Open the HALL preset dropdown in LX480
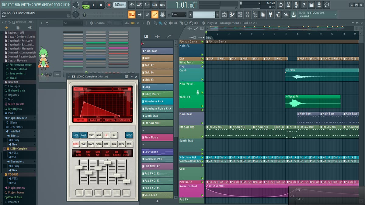 122,89
